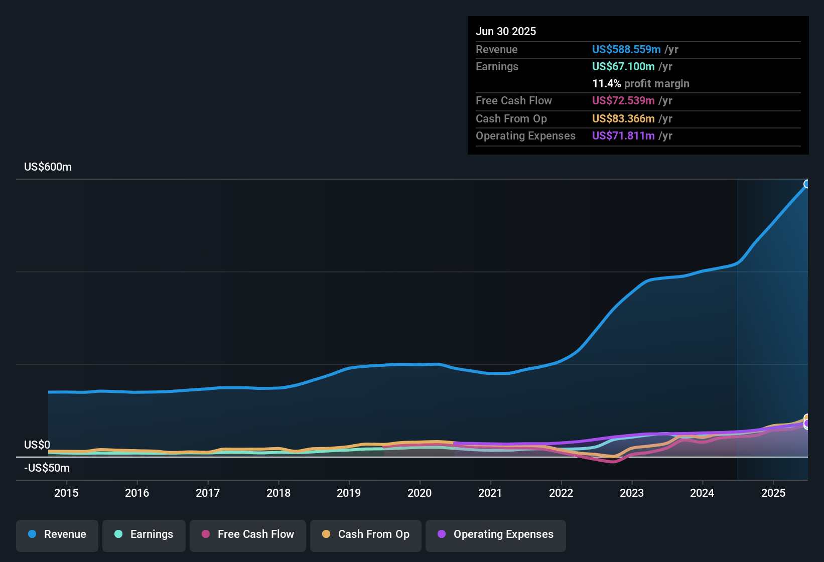Image resolution: width=824 pixels, height=562 pixels.
Task: Click the Cash From Op endpoint marker
Action: [x=807, y=417]
